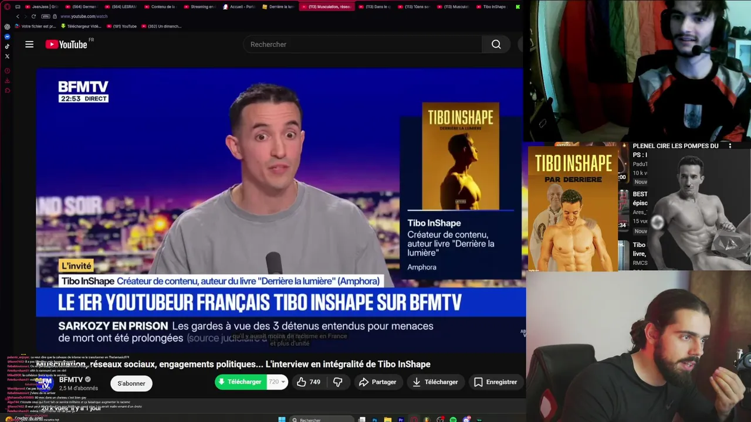
Task: Save the video with Enregistrer
Action: (496, 382)
